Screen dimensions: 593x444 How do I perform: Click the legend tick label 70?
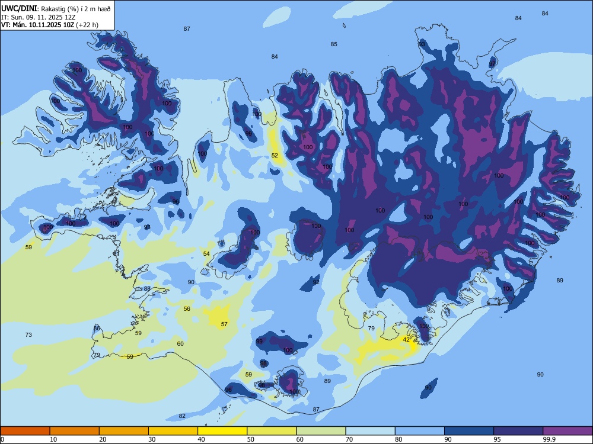pos(349,439)
